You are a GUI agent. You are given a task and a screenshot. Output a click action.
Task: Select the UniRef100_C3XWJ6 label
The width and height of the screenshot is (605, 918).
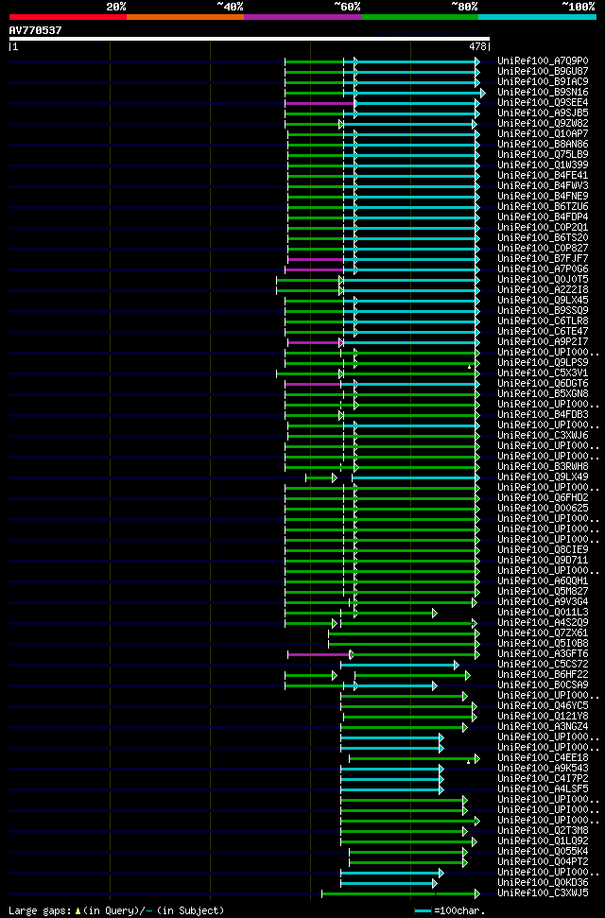(543, 436)
